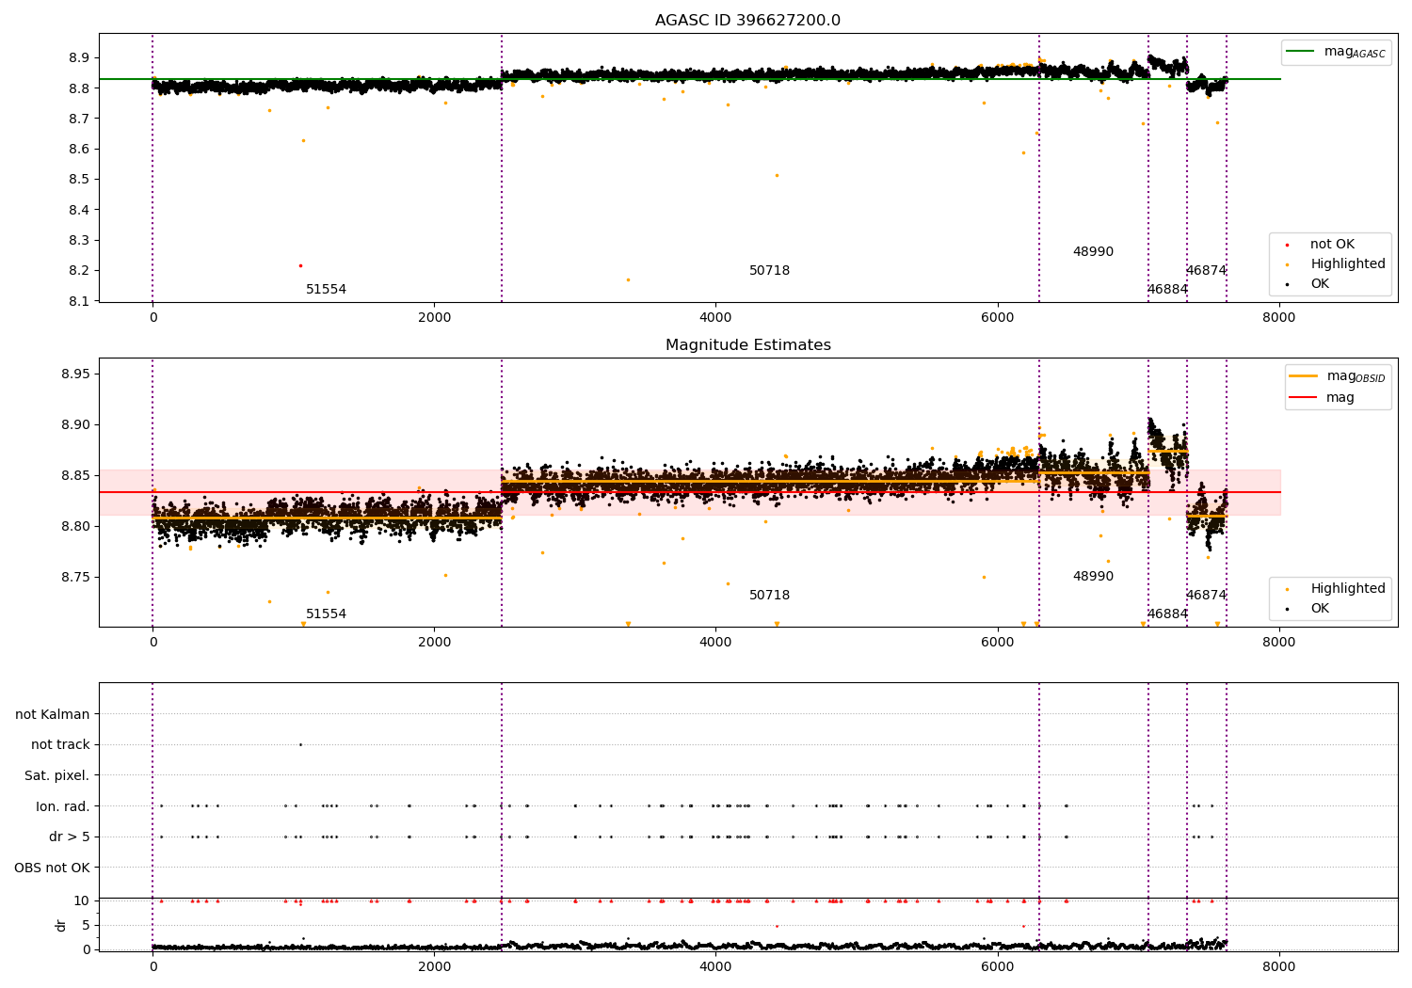Click "OK" in the middle plot's lower legend
Screen dimensions: 1412x988
pyautogui.click(x=1320, y=609)
